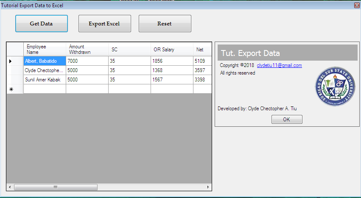Sort by Employee Name column header
361x198 pixels.
(45, 49)
